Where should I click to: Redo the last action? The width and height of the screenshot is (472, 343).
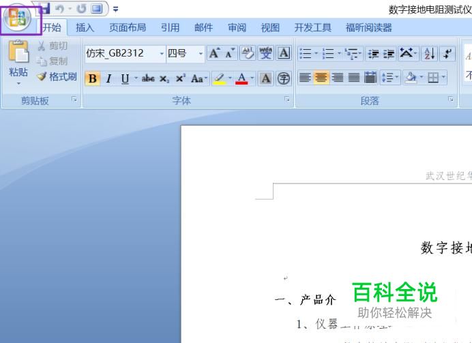[81, 9]
